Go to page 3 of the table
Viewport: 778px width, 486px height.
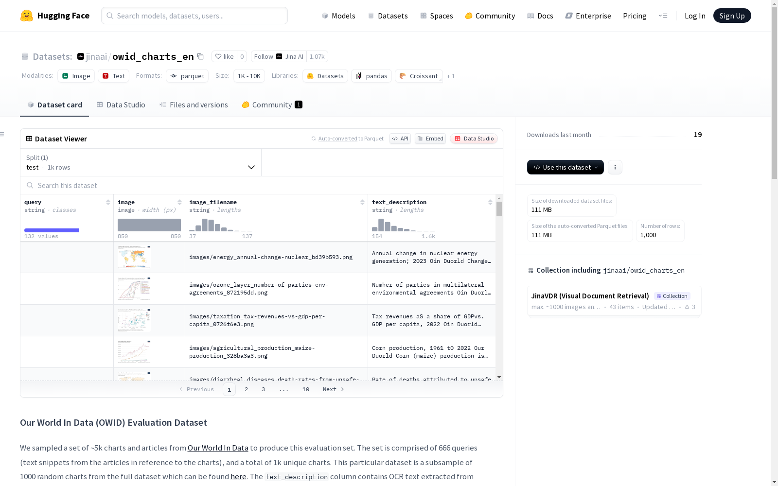[x=264, y=389]
